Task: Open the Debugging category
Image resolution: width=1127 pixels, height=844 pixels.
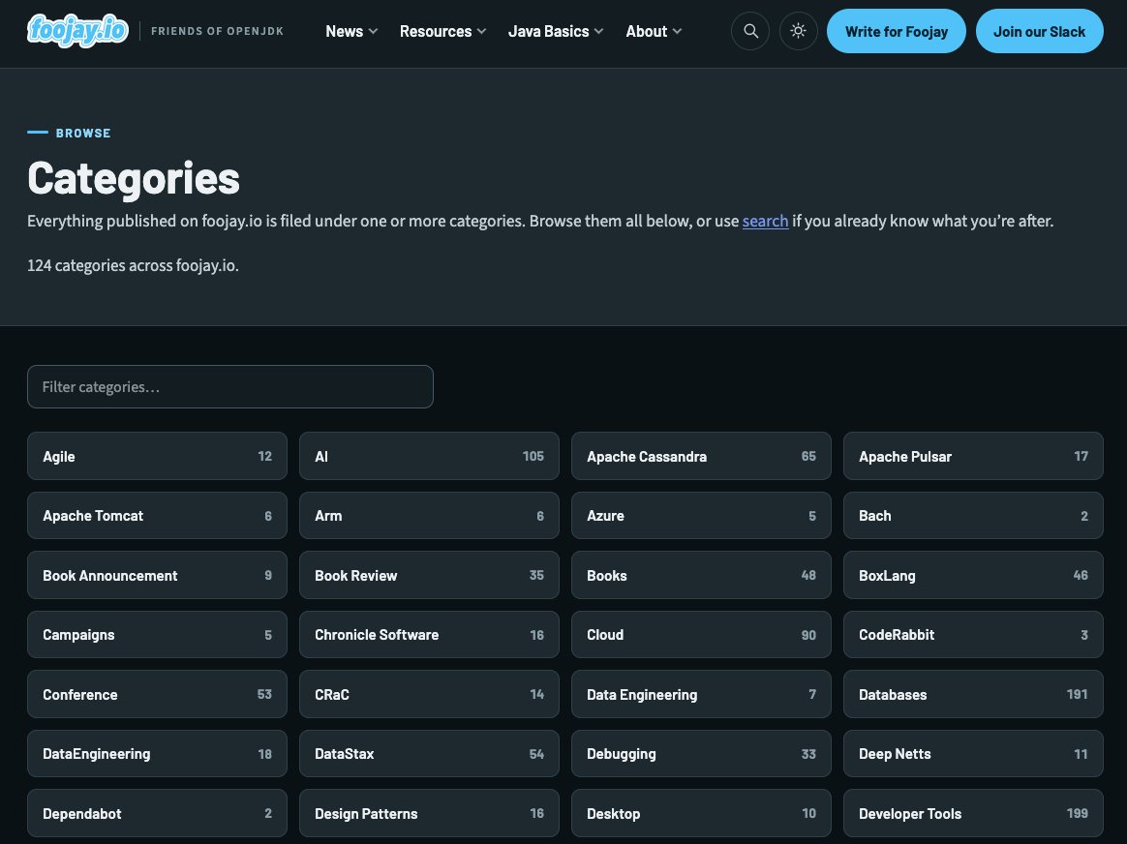Action: pyautogui.click(x=702, y=754)
